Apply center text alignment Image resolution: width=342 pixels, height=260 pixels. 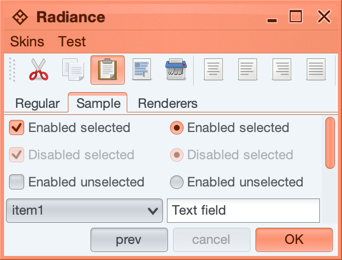[x=247, y=70]
